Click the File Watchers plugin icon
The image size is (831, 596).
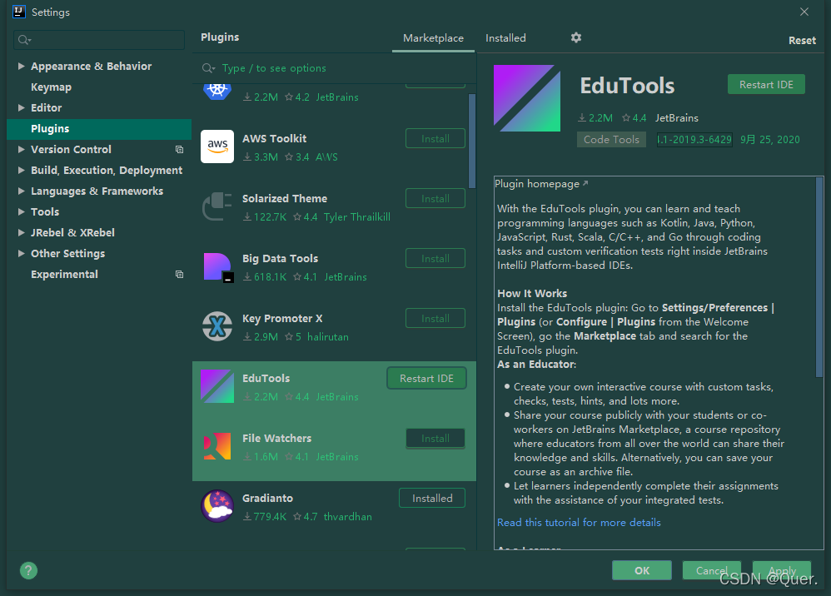point(217,446)
